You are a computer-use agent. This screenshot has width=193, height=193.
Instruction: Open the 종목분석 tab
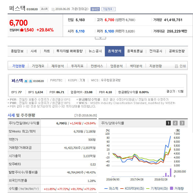coord(115,51)
